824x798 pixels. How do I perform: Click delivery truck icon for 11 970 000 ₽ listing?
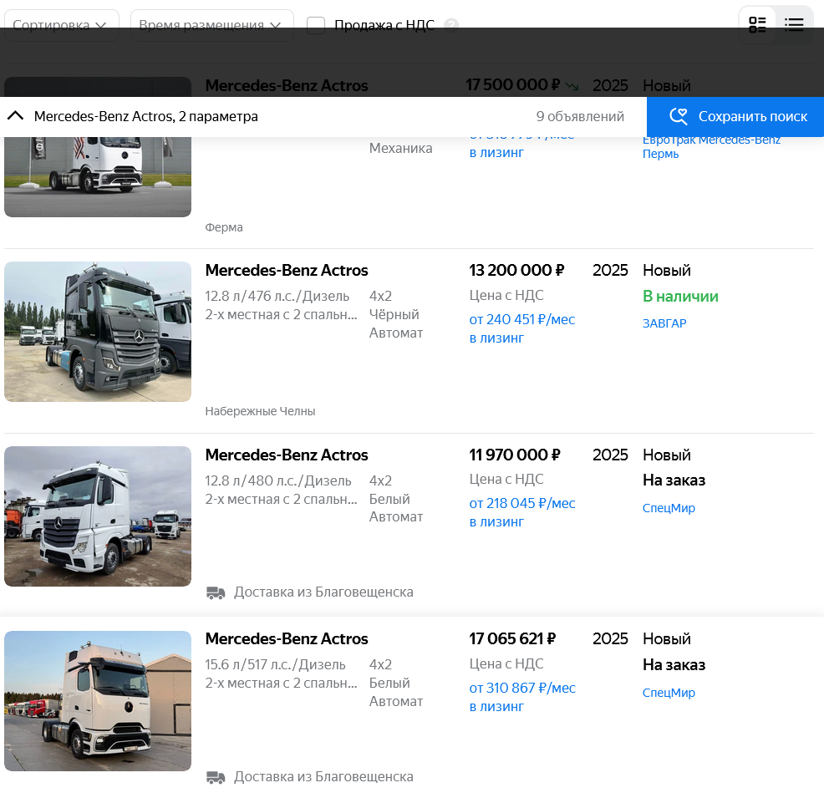(216, 592)
